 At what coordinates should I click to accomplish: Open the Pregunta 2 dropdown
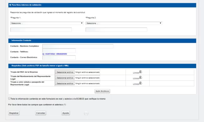click(x=124, y=23)
